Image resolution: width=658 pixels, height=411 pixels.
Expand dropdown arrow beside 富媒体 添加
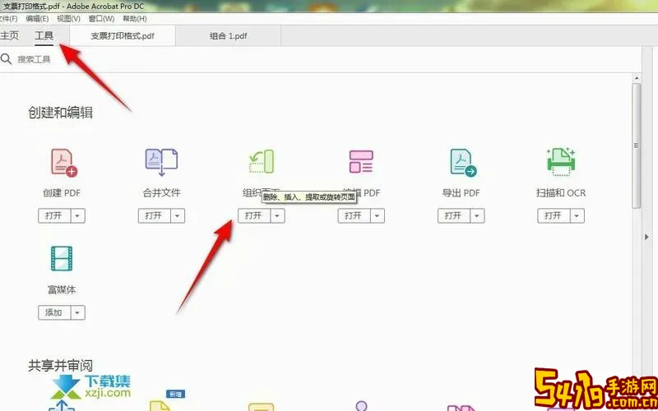click(78, 313)
